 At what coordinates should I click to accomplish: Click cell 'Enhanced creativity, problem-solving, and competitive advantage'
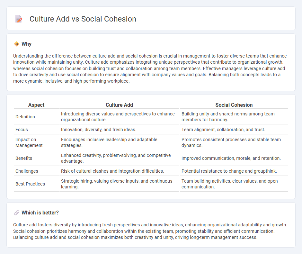pyautogui.click(x=119, y=158)
